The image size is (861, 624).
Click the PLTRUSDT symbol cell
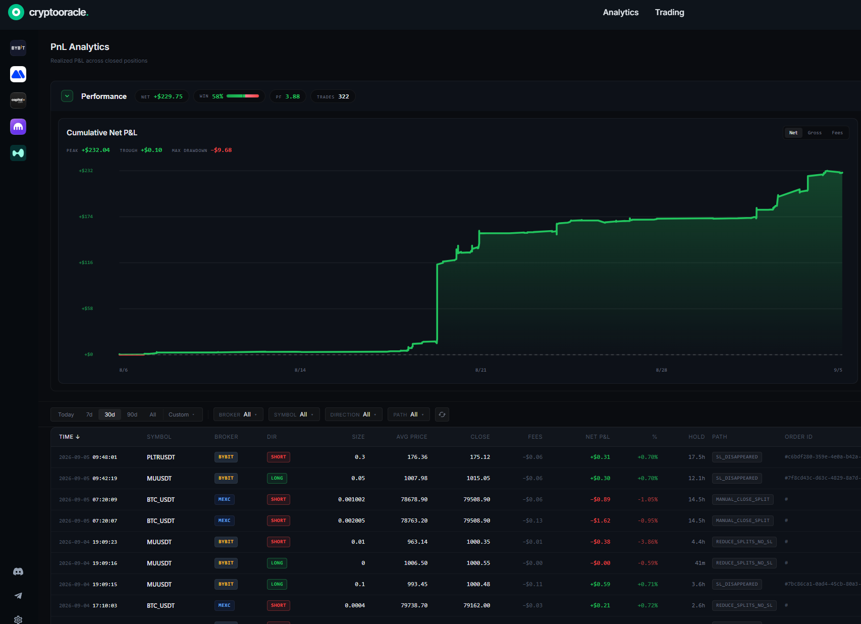point(161,457)
